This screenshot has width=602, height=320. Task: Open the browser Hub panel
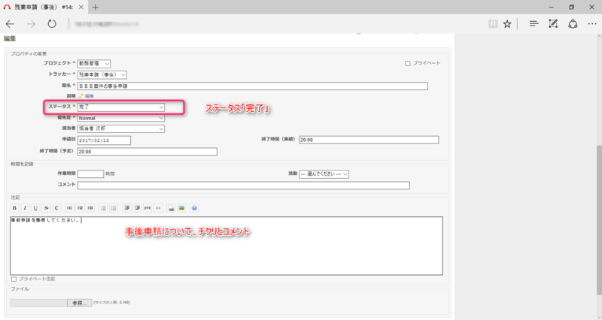click(534, 24)
